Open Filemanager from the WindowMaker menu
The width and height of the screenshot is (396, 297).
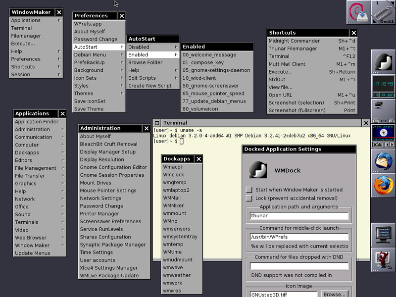(x=36, y=36)
